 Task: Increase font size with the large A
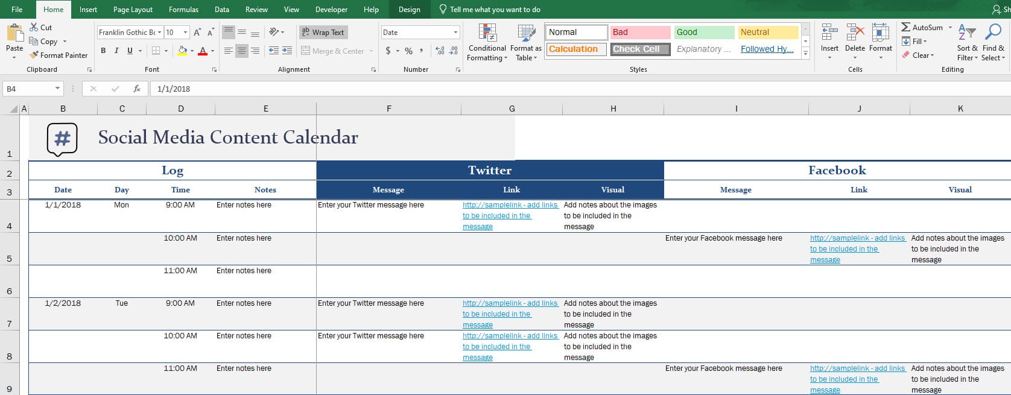(x=197, y=33)
